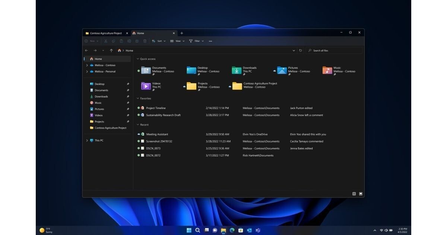Screen dimensions: 447x235
Task: Open the Filter dropdown menu
Action: point(197,41)
